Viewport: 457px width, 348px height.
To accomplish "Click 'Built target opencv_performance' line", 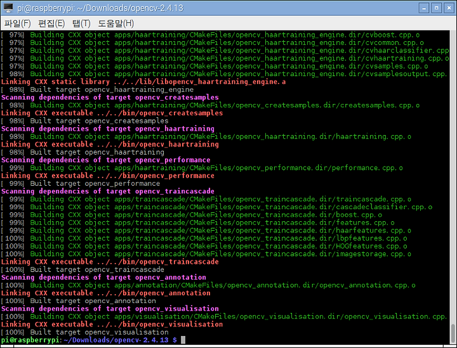I will (81, 184).
